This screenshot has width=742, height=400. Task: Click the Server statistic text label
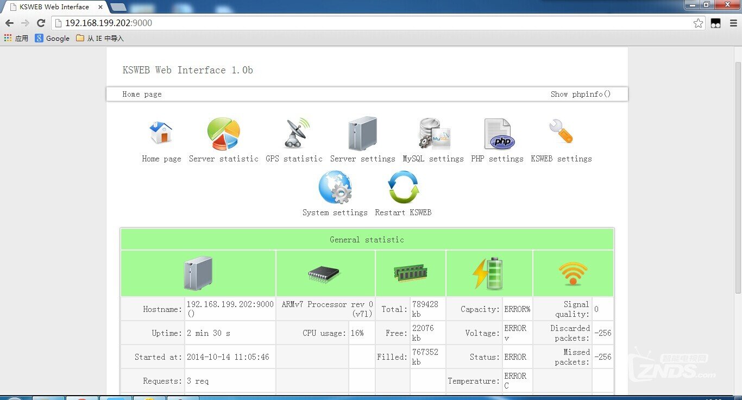pyautogui.click(x=224, y=159)
